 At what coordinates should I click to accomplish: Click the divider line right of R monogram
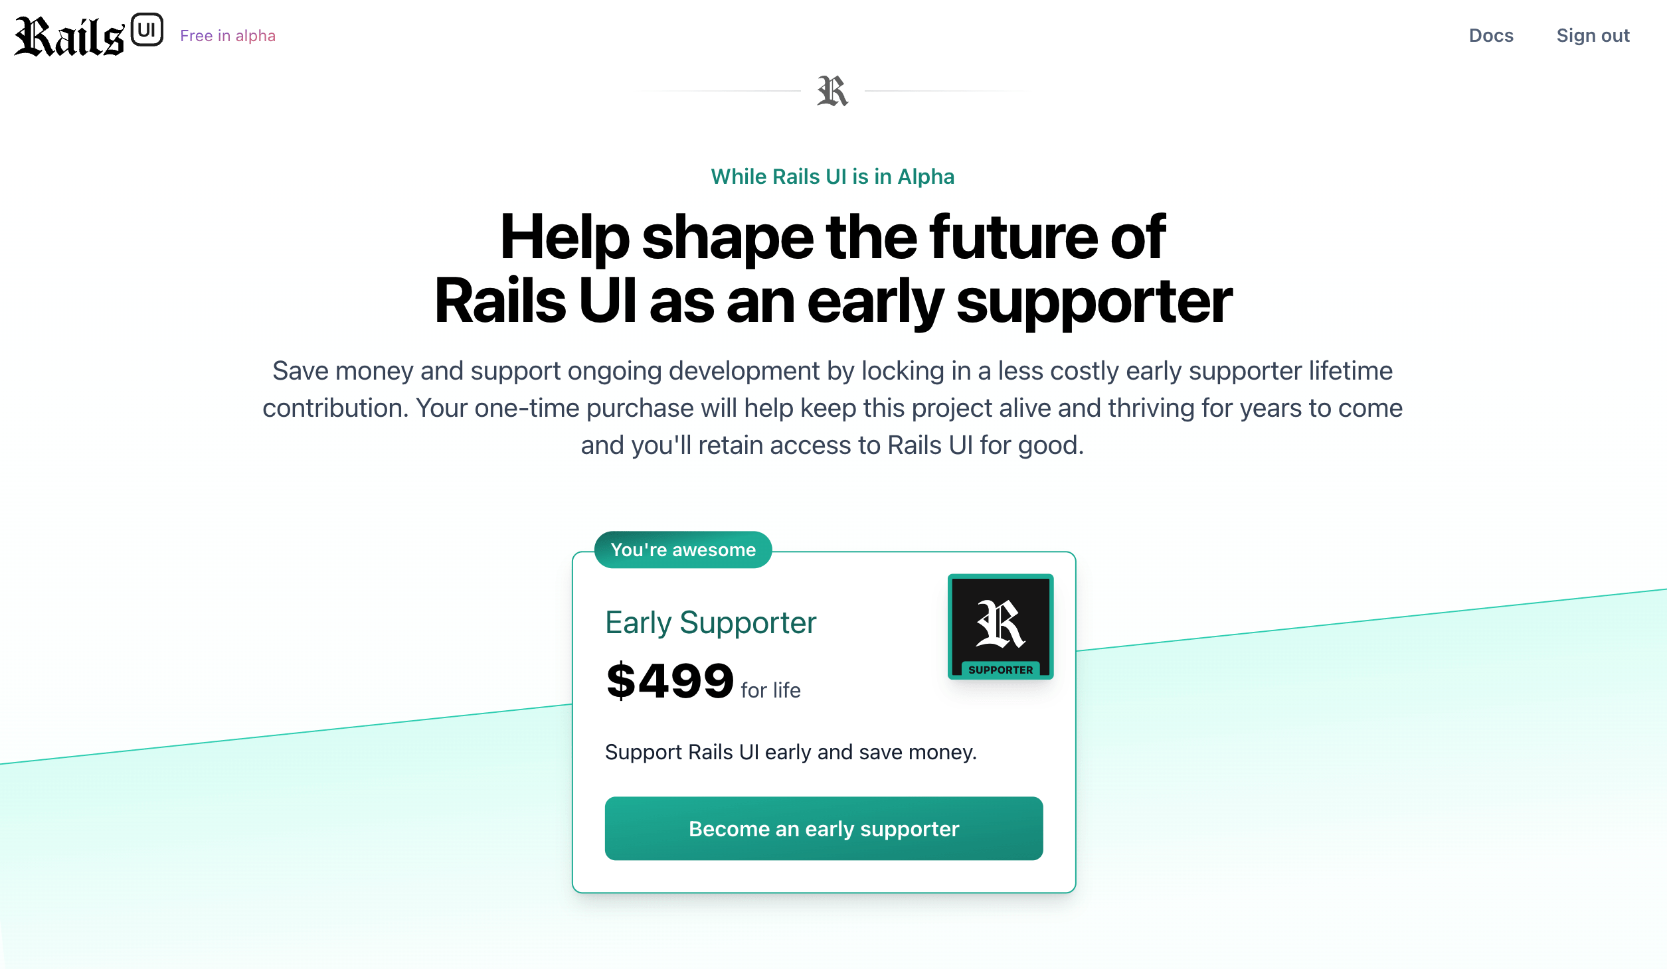(x=943, y=91)
